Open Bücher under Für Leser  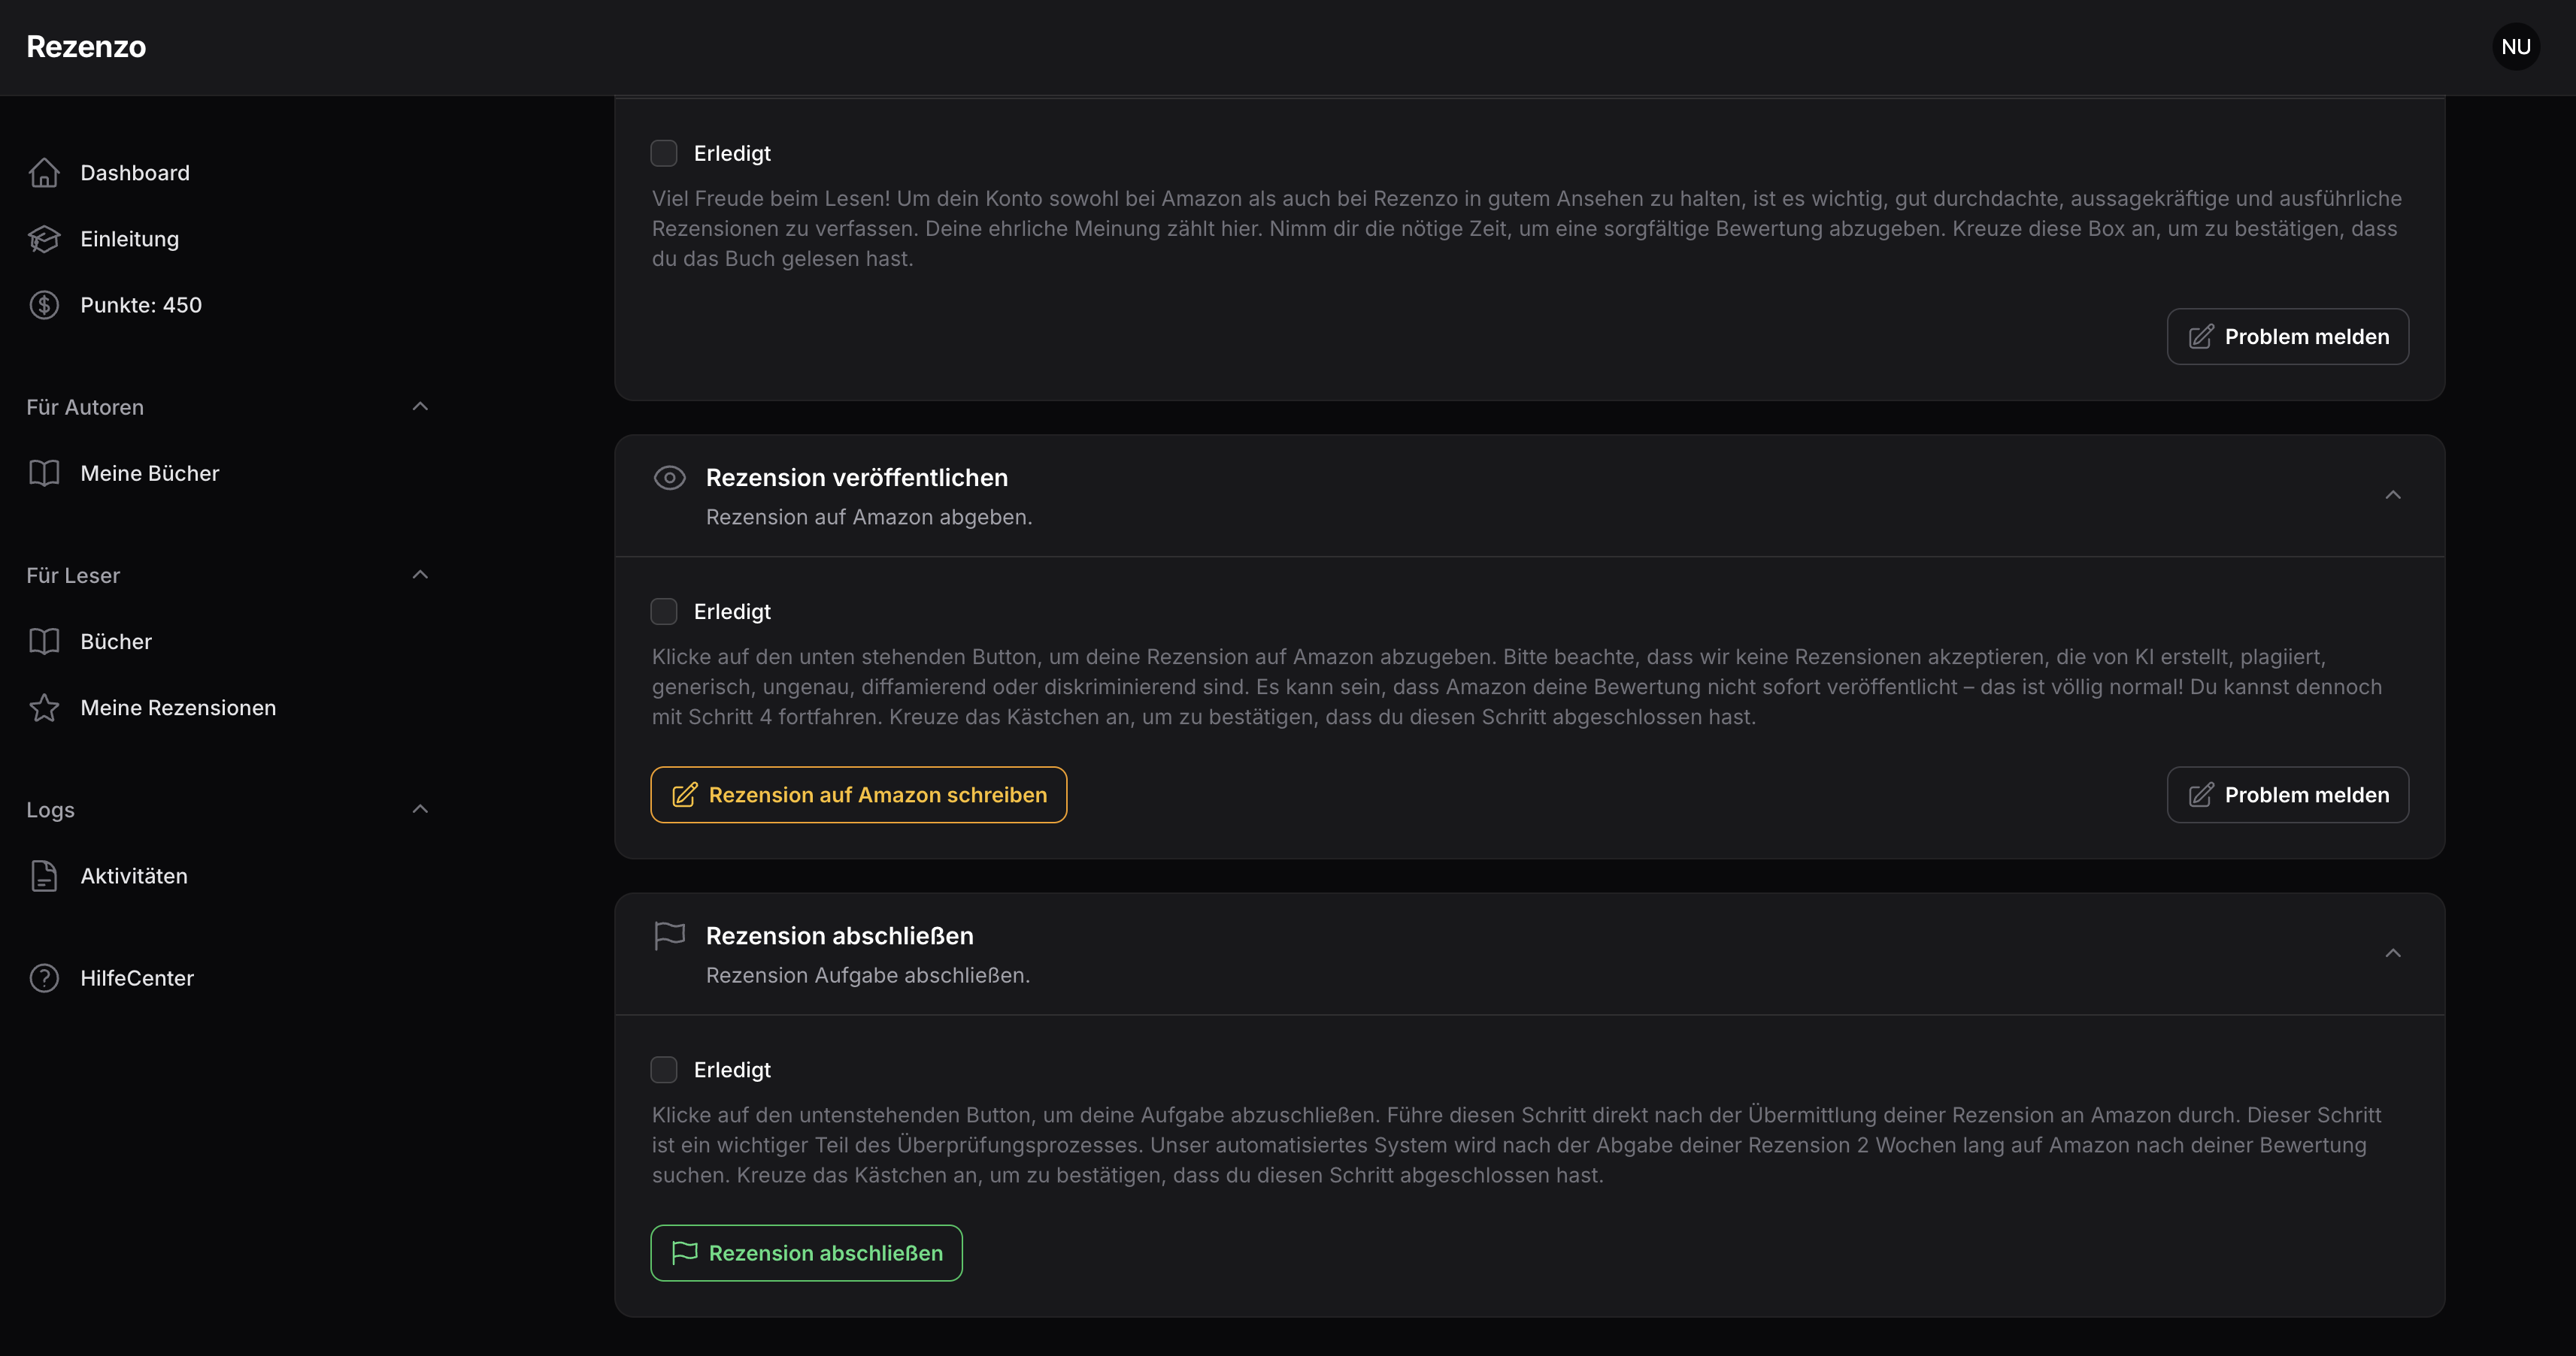[x=116, y=642]
